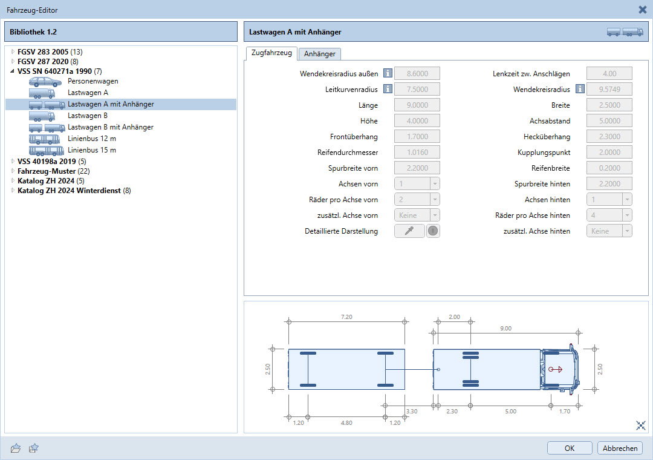Viewport: 653px width, 460px height.
Task: Click favorite library star icon
Action: pos(34,448)
